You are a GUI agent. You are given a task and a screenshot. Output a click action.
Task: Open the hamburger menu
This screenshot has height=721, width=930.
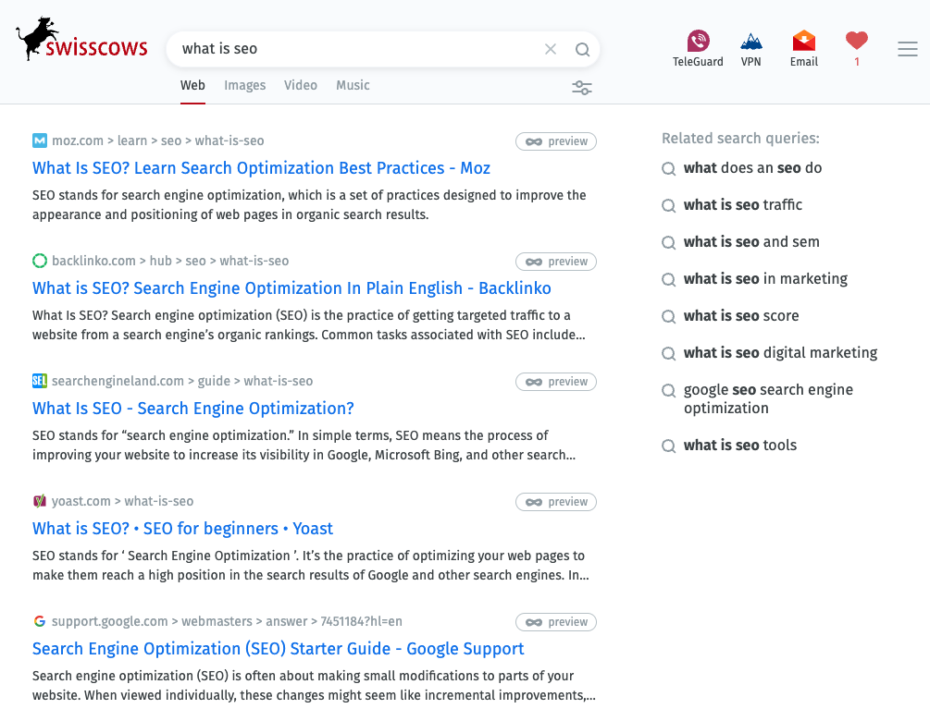(908, 49)
